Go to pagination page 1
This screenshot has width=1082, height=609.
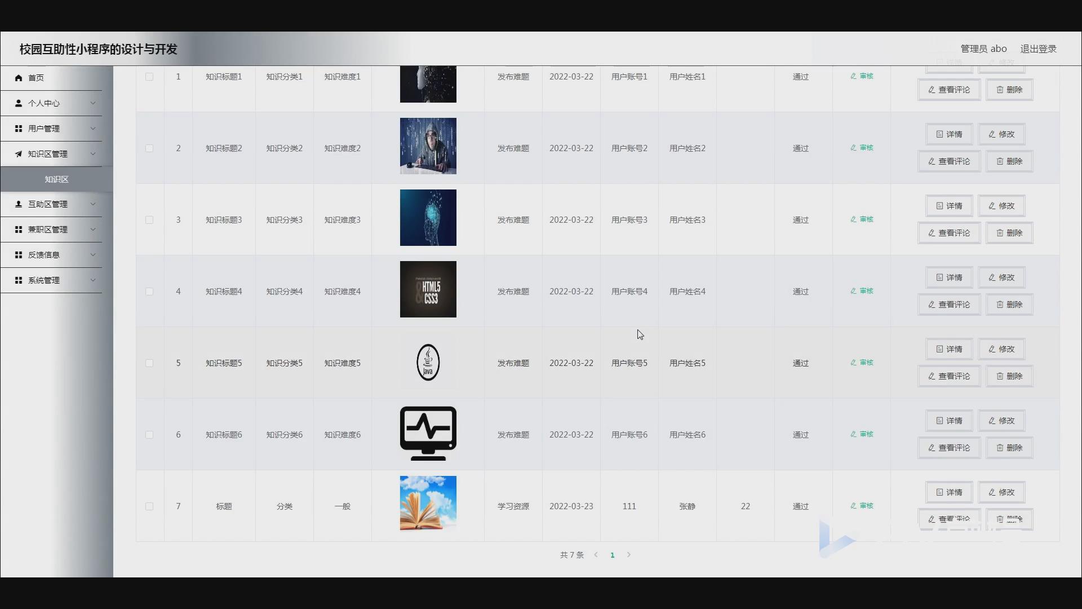[x=613, y=555]
